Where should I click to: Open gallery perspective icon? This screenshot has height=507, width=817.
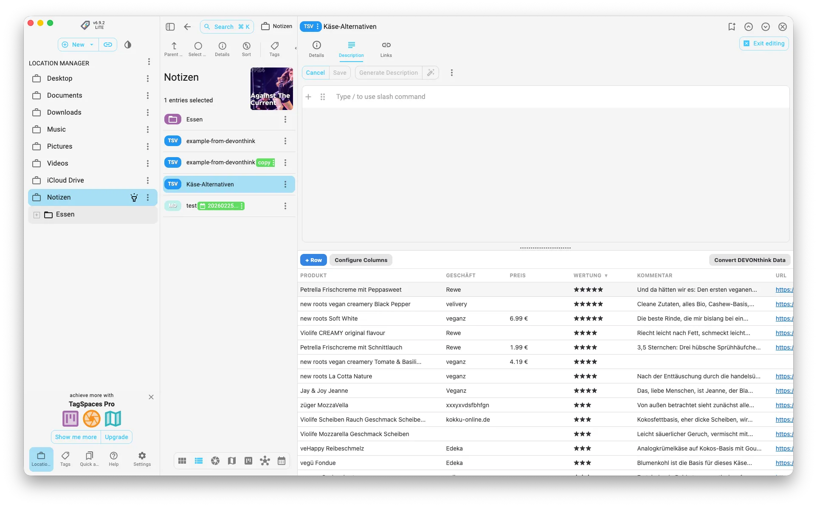click(x=215, y=461)
